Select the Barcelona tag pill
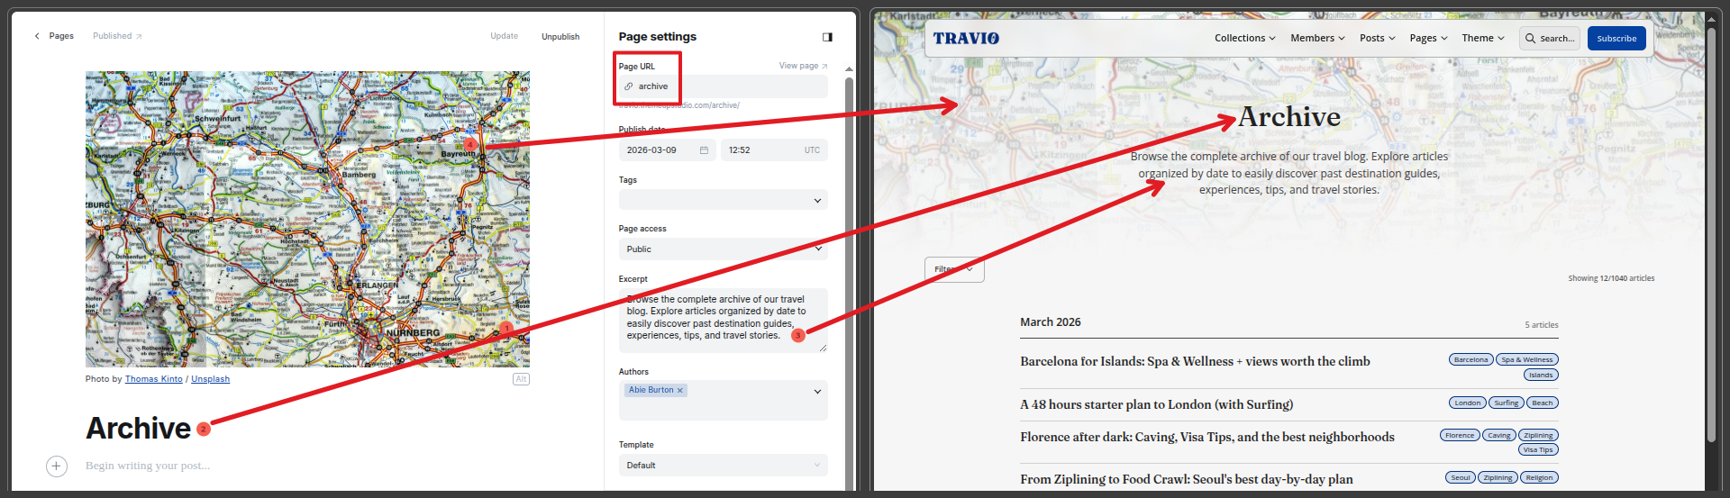 [1470, 360]
